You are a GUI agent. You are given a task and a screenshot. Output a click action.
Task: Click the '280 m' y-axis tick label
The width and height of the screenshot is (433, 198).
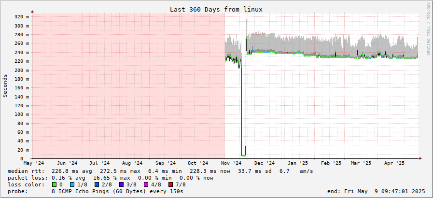point(22,34)
